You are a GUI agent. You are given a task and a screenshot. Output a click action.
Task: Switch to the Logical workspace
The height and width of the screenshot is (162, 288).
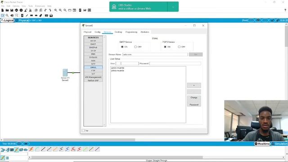click(x=7, y=20)
